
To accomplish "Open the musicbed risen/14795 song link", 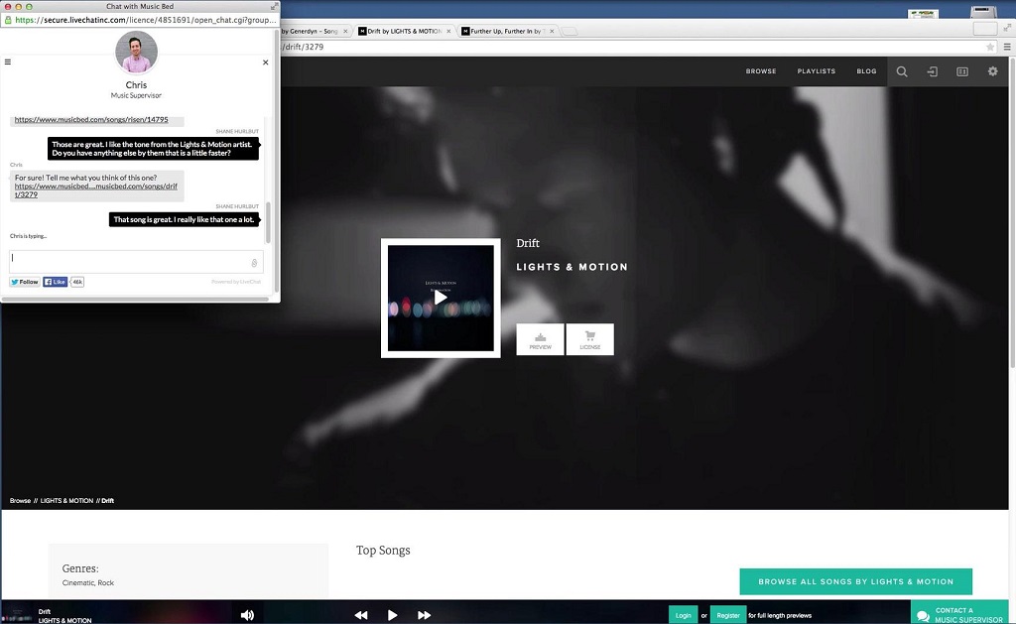I will click(91, 120).
